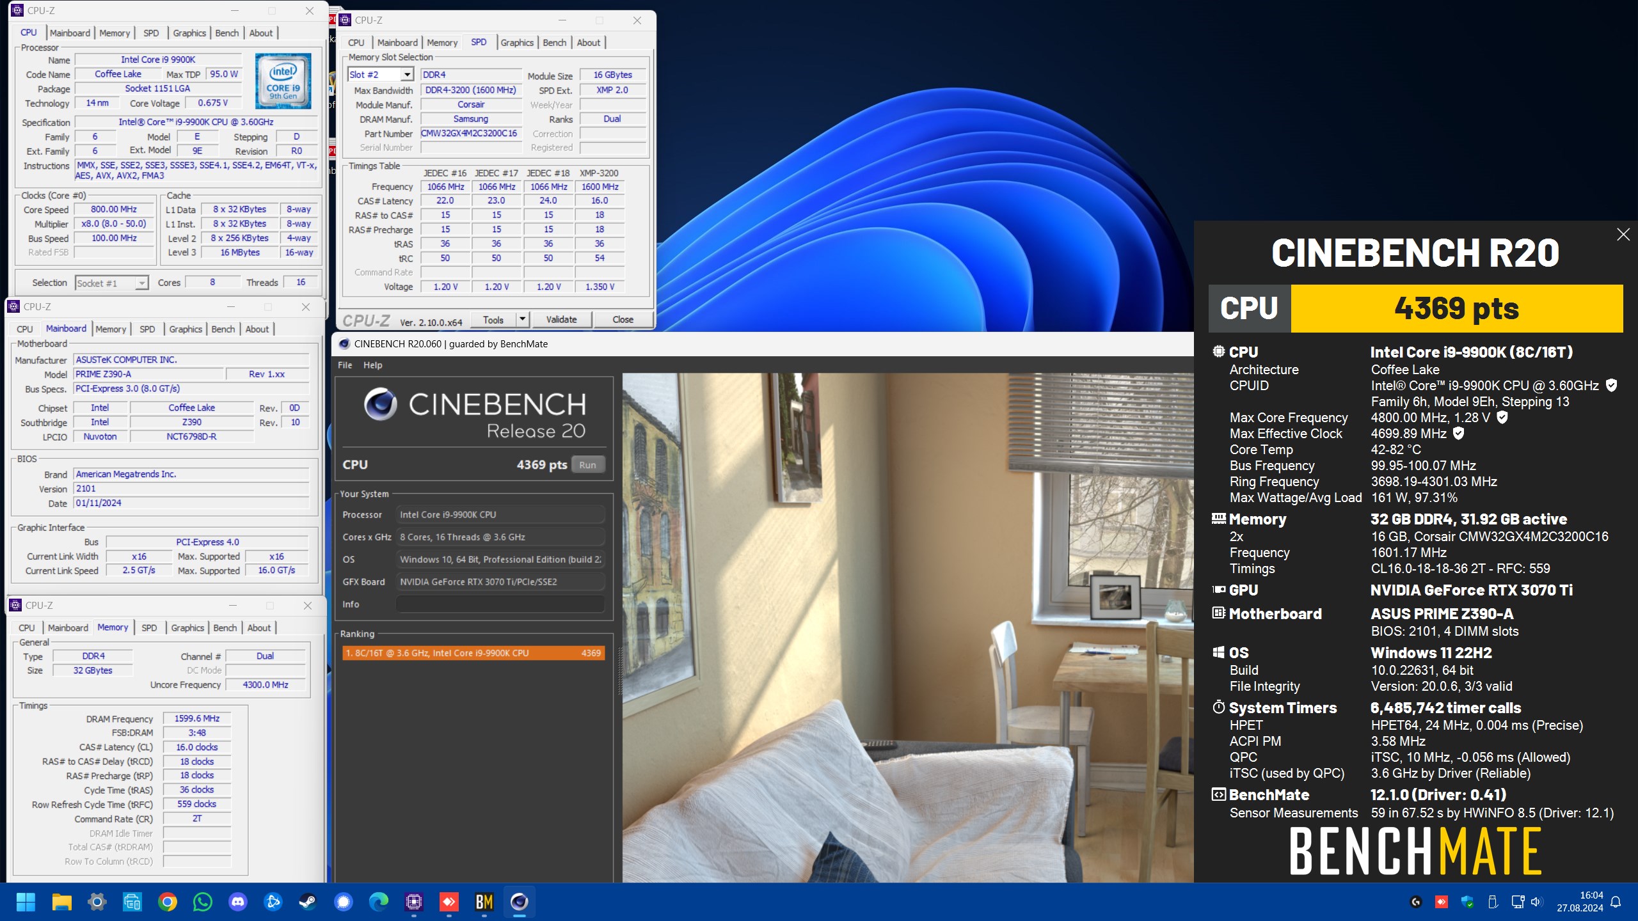Open Logitech G HUB tray icon

[x=1416, y=902]
